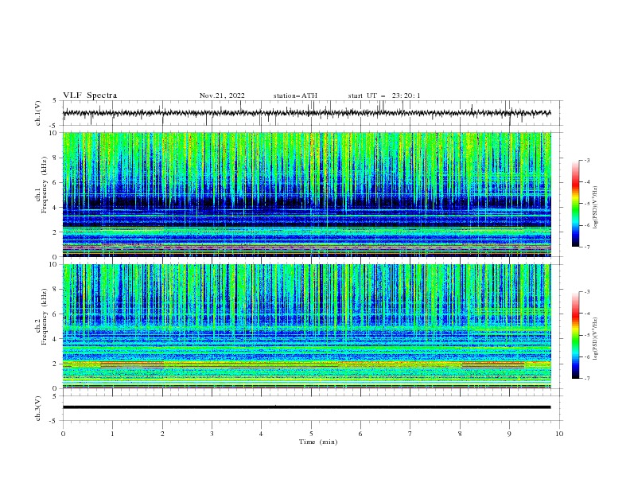The image size is (630, 487).
Task: Click the ch.2 color scale bar
Action: (x=575, y=335)
